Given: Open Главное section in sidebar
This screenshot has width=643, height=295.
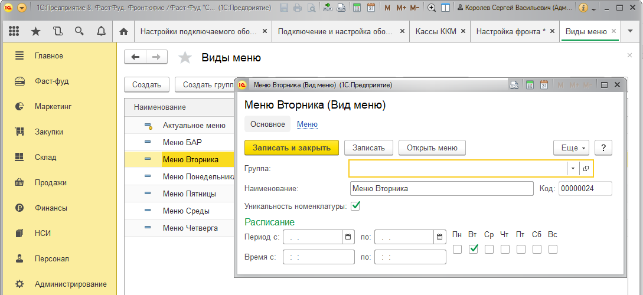Looking at the screenshot, I should (58, 55).
